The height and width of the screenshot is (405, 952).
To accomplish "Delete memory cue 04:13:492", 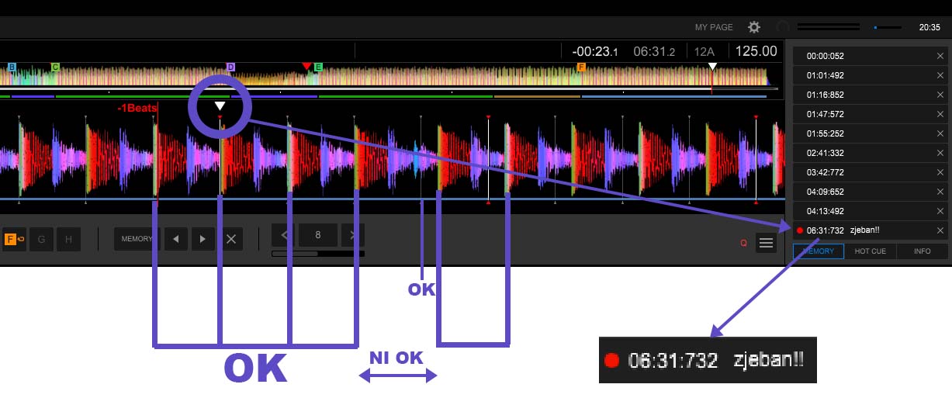I will pyautogui.click(x=940, y=211).
